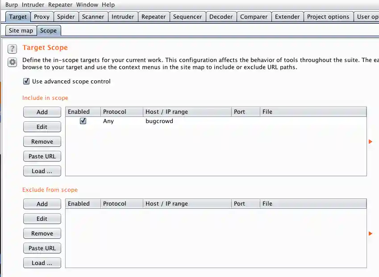Switch to the User options tab

[367, 17]
